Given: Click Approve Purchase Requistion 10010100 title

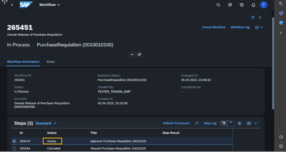Looking at the screenshot, I should (x=118, y=141).
